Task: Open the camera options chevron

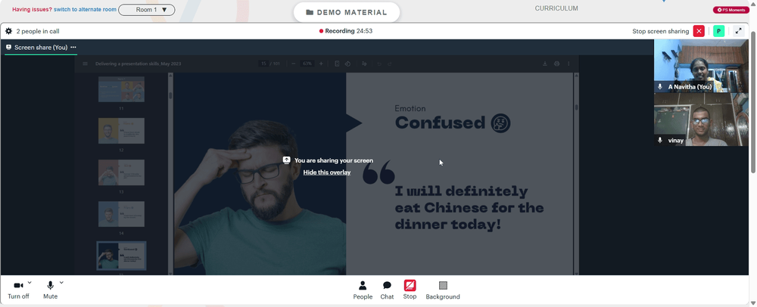Action: click(x=30, y=283)
